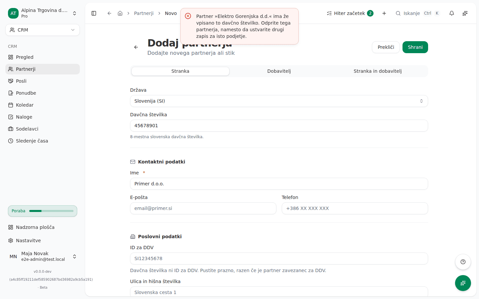Select Stranka in dobavitelj type
Image resolution: width=479 pixels, height=299 pixels.
(378, 71)
